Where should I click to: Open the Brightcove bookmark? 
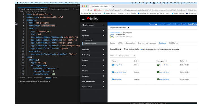(142, 13)
